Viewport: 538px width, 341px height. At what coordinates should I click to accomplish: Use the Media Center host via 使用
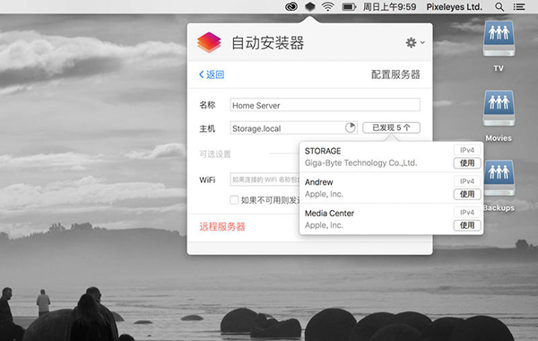pos(467,225)
